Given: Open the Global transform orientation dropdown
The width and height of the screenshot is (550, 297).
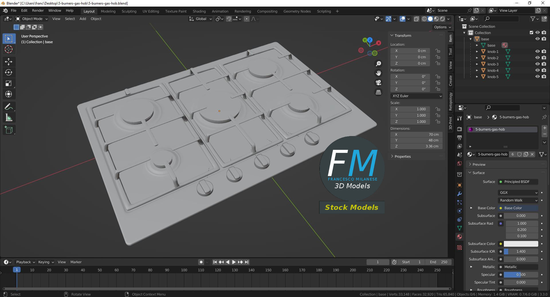Looking at the screenshot, I should point(201,19).
